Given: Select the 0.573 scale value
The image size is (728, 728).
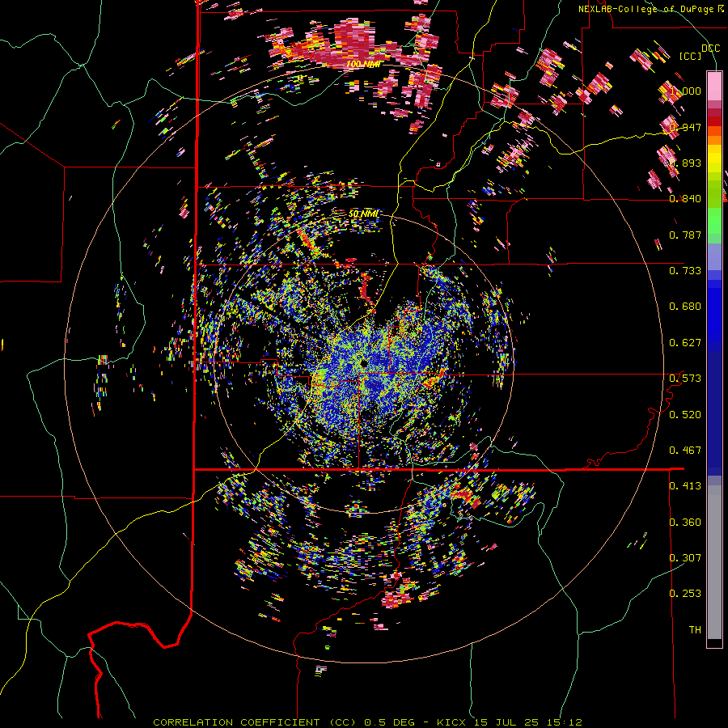Looking at the screenshot, I should [685, 379].
